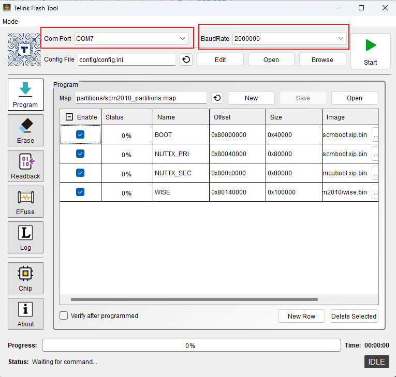Click the disabled Save map button
The height and width of the screenshot is (377, 396).
tap(303, 98)
